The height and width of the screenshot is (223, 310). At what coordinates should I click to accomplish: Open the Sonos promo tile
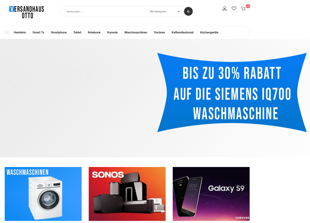tap(127, 194)
